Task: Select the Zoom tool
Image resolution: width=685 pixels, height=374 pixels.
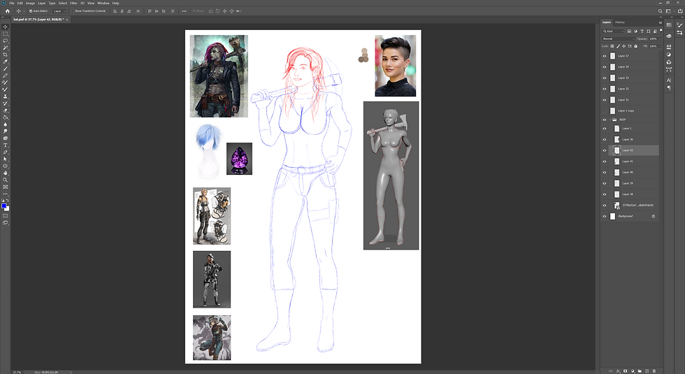Action: click(6, 180)
